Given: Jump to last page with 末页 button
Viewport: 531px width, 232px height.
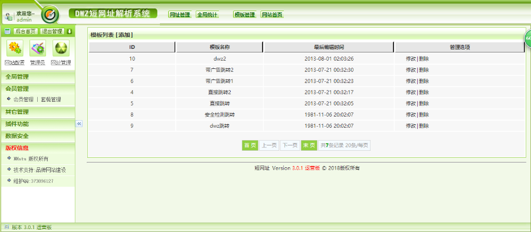Looking at the screenshot, I should coord(309,145).
